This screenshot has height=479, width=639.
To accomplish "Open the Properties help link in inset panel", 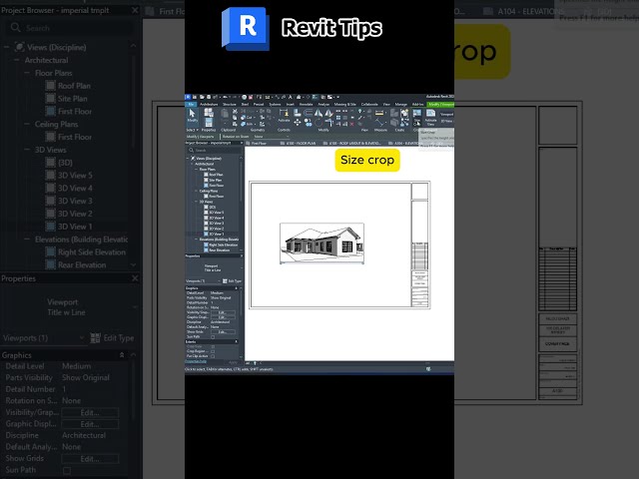I will (196, 361).
